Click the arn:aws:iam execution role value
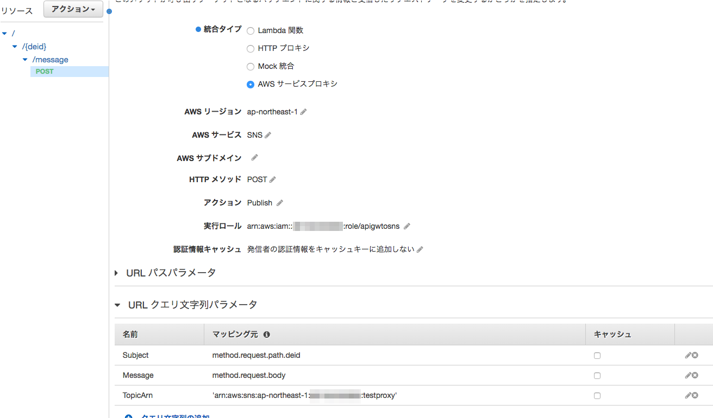This screenshot has height=418, width=713. tap(323, 226)
